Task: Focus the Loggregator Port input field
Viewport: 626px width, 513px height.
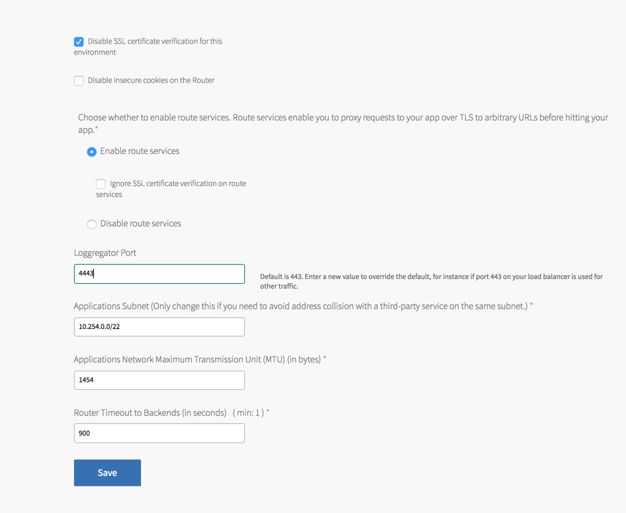Action: coord(159,274)
